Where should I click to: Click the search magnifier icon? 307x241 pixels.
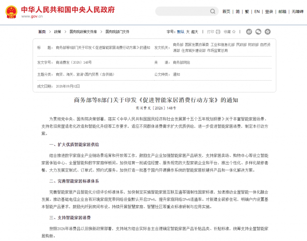(x=213, y=11)
